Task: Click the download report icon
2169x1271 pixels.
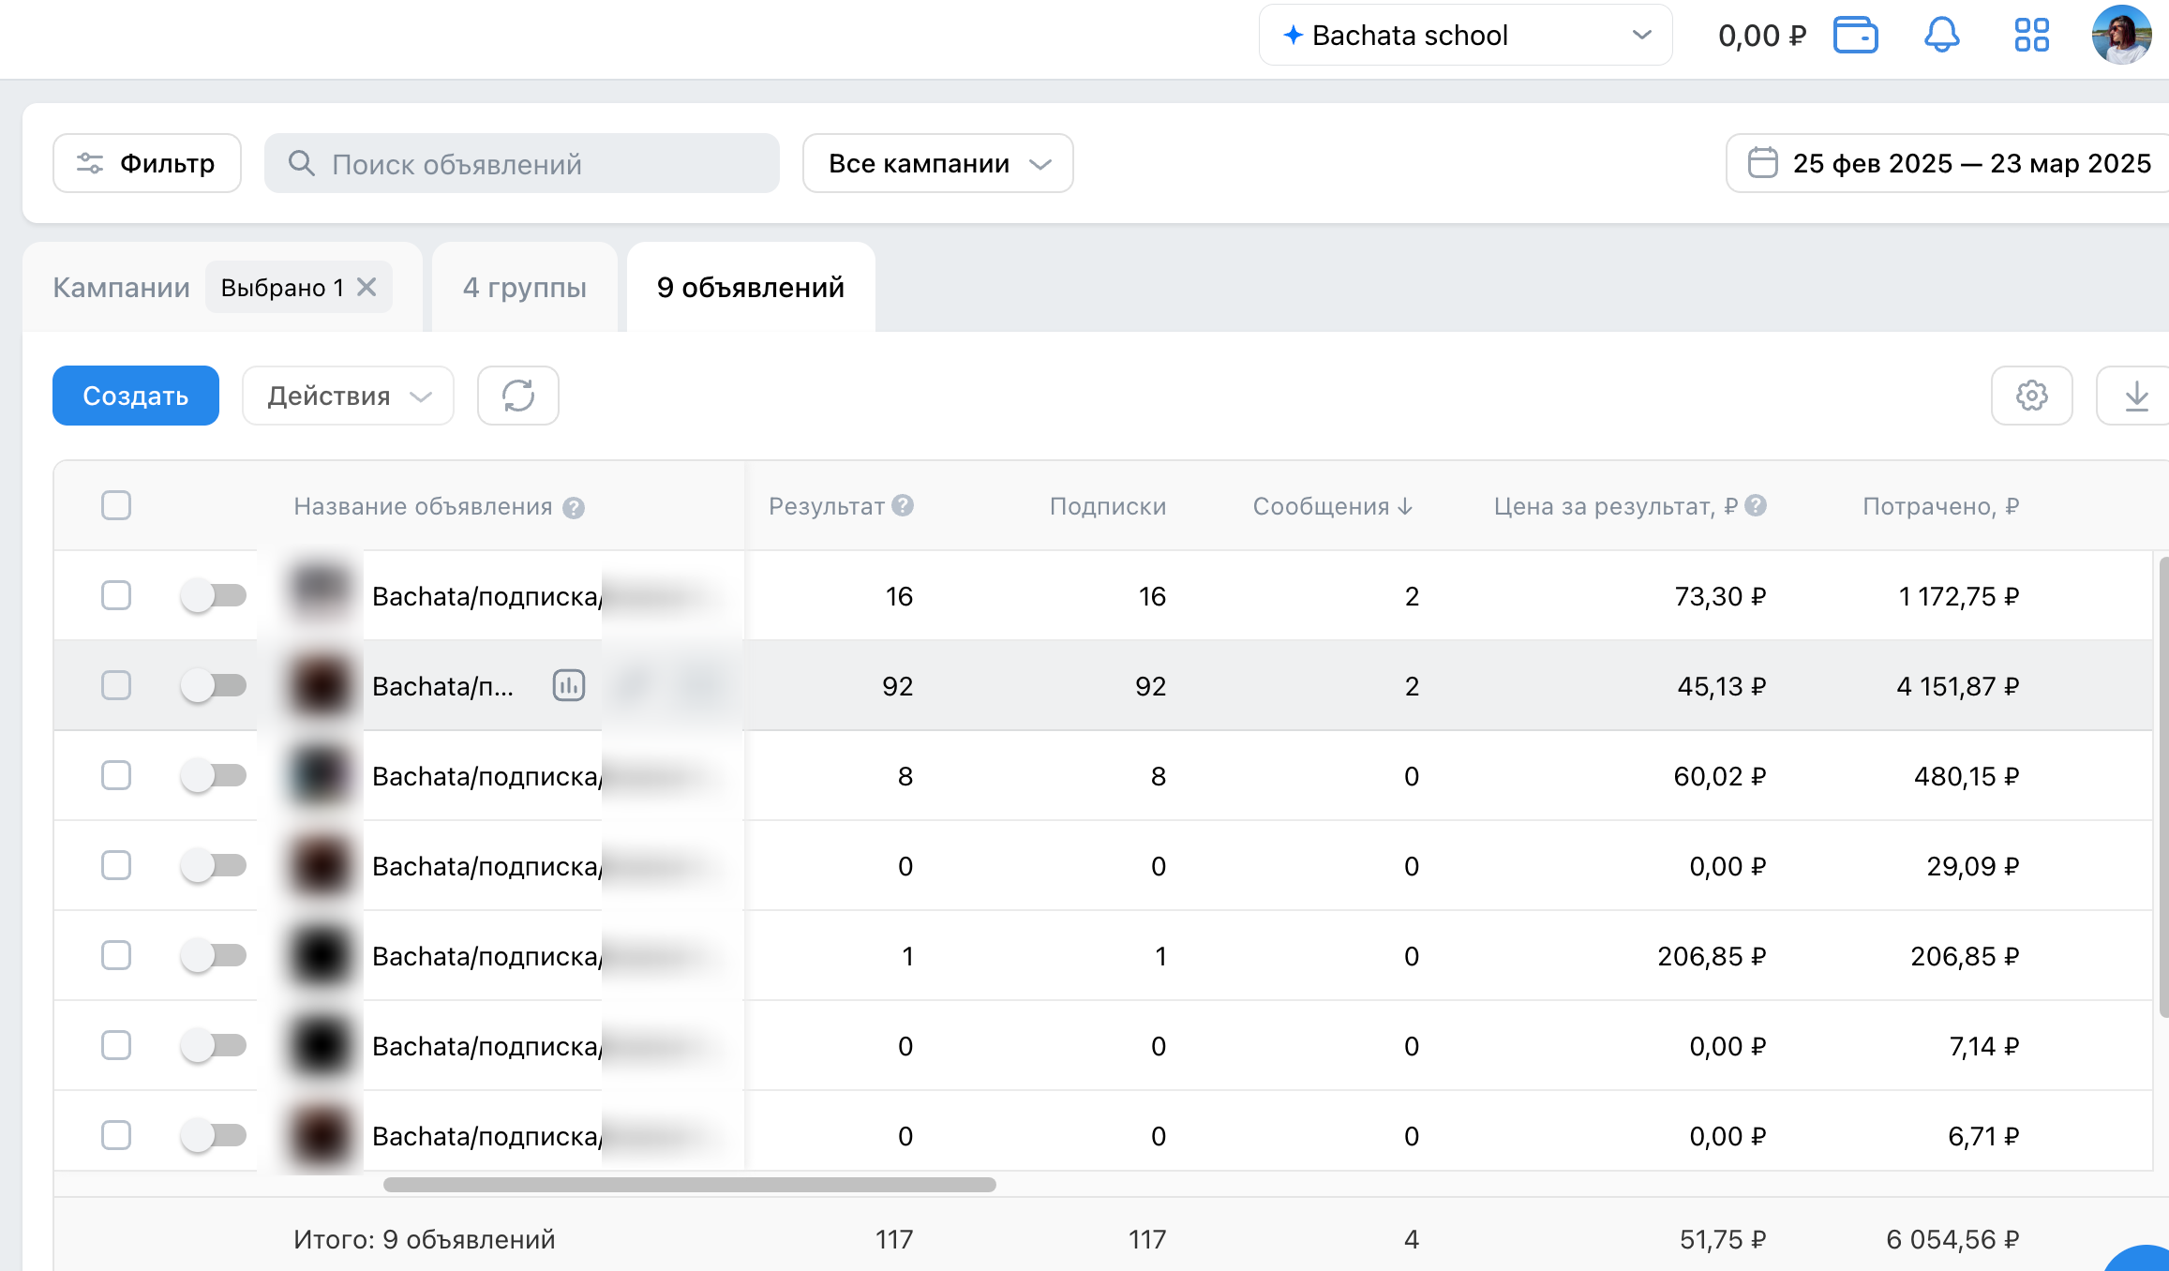Action: point(2136,396)
